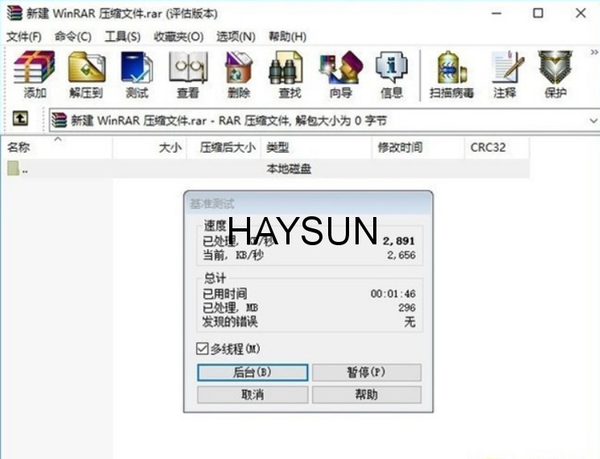Click the 帮助 button in benchmark dialog
600x459 pixels.
(x=367, y=395)
